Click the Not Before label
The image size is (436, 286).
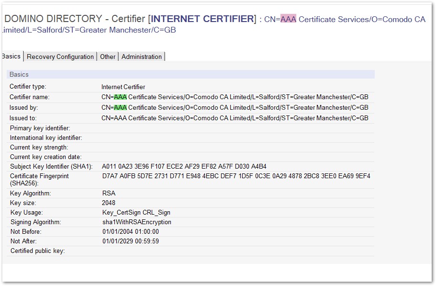tap(26, 232)
